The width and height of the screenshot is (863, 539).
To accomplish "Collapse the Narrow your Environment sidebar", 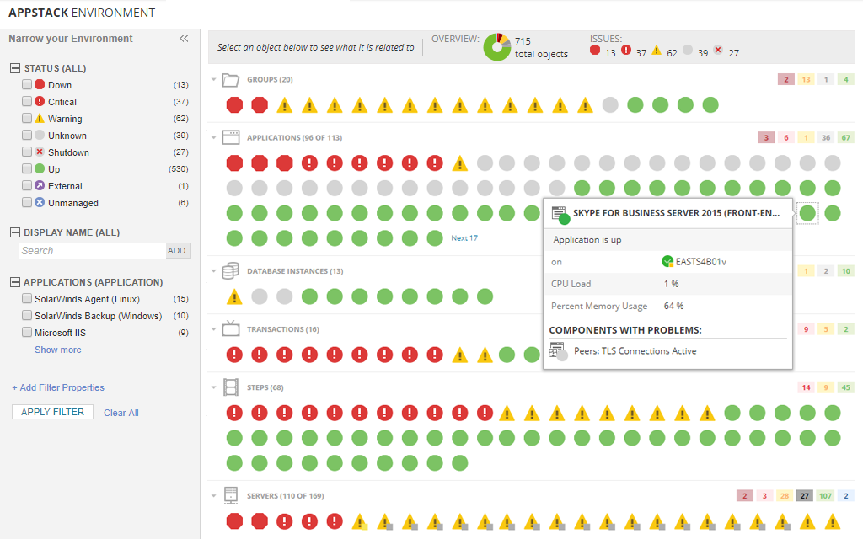I will click(185, 37).
